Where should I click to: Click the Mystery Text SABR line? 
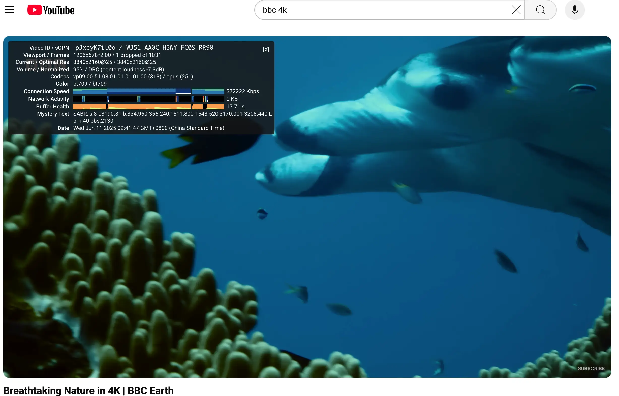point(172,114)
